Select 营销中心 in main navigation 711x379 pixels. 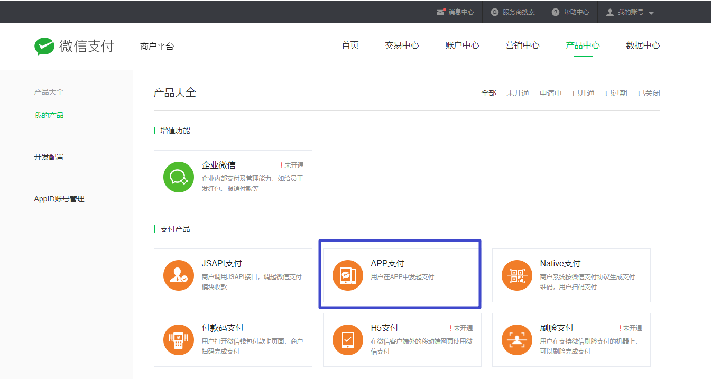click(522, 45)
